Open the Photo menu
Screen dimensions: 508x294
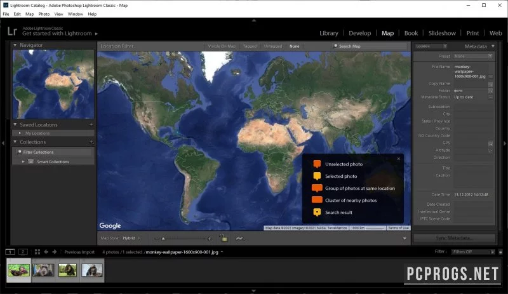click(x=44, y=14)
